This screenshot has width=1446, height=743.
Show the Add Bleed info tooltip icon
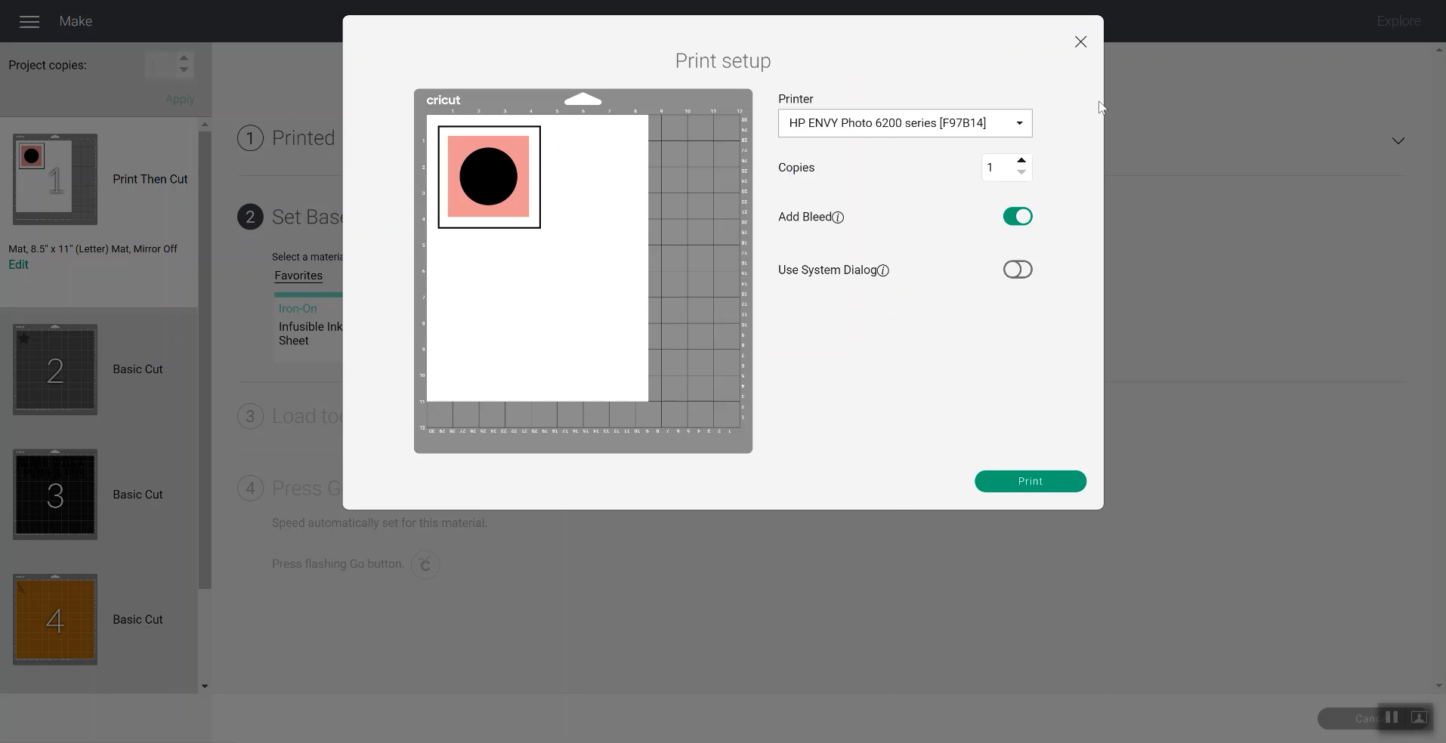pyautogui.click(x=838, y=217)
